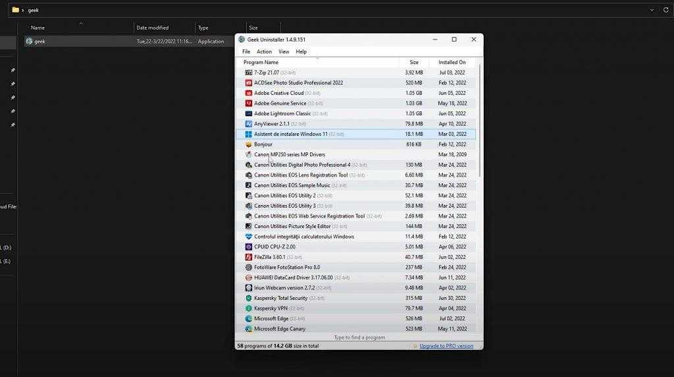Click the 7-Zip 21.07 program icon

pos(248,72)
